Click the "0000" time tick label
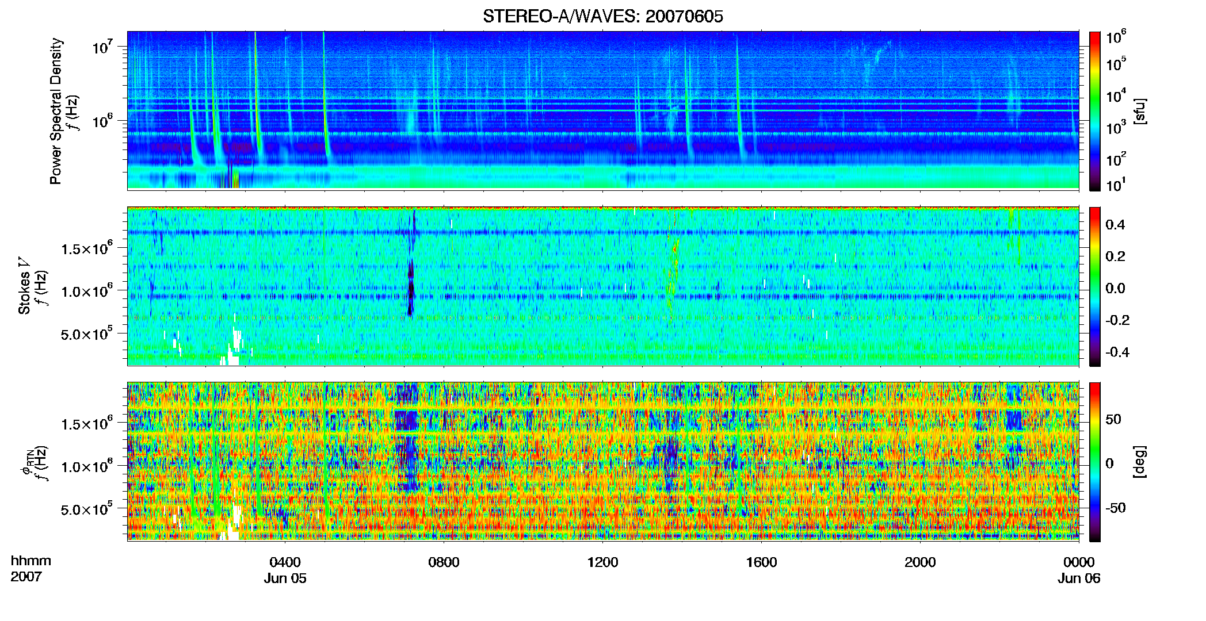1206x621 pixels. pos(1079,562)
